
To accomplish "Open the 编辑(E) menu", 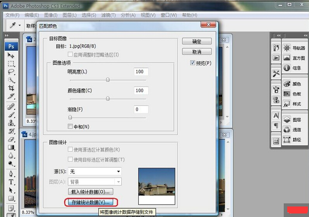I will 31,15.
